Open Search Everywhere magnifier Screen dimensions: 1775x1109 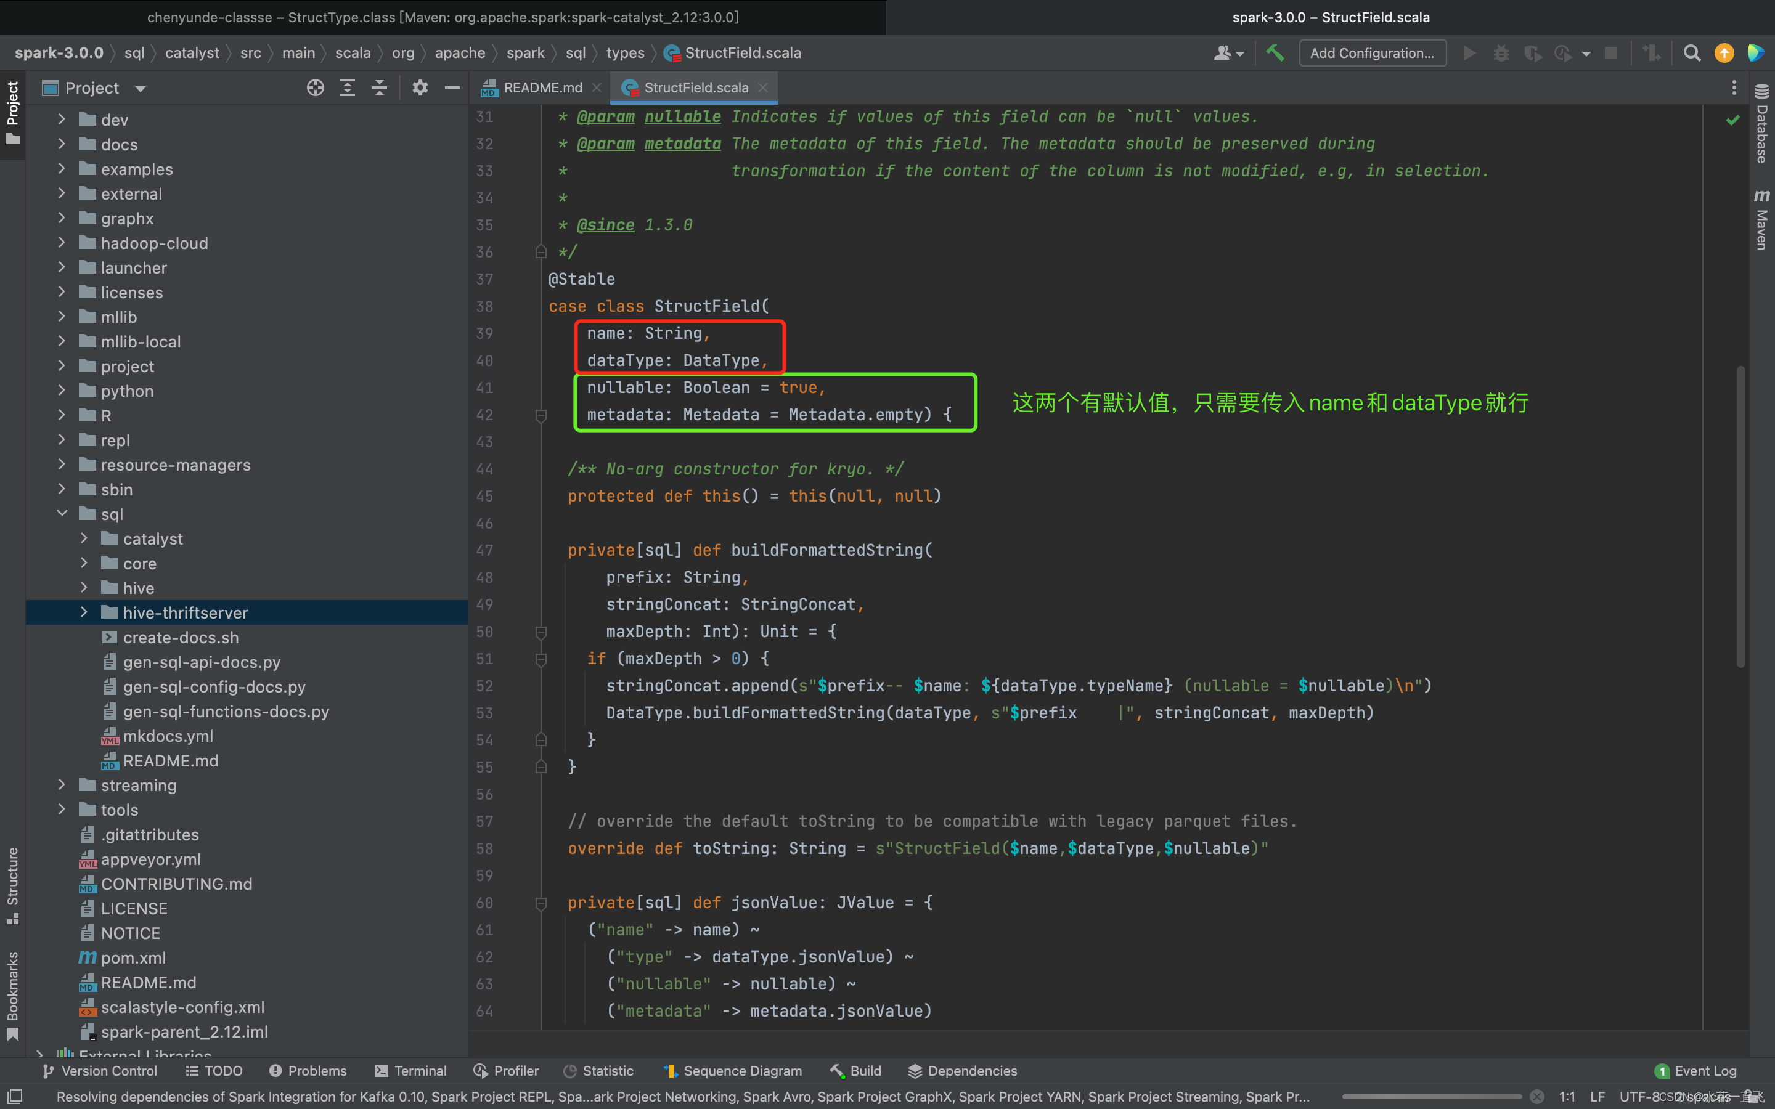1691,53
